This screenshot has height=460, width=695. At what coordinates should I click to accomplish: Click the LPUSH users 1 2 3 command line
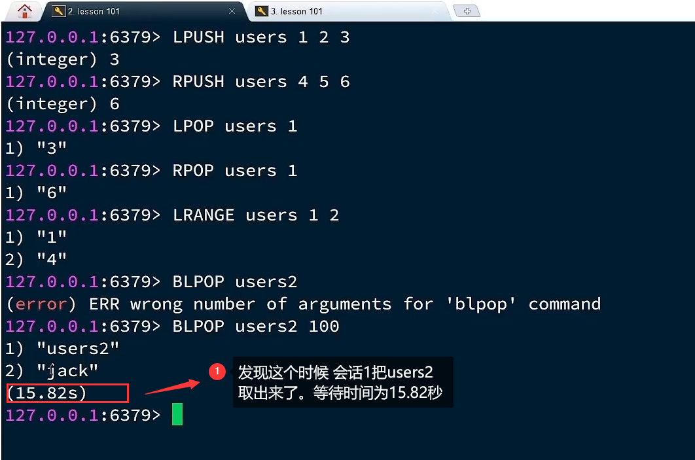point(177,37)
